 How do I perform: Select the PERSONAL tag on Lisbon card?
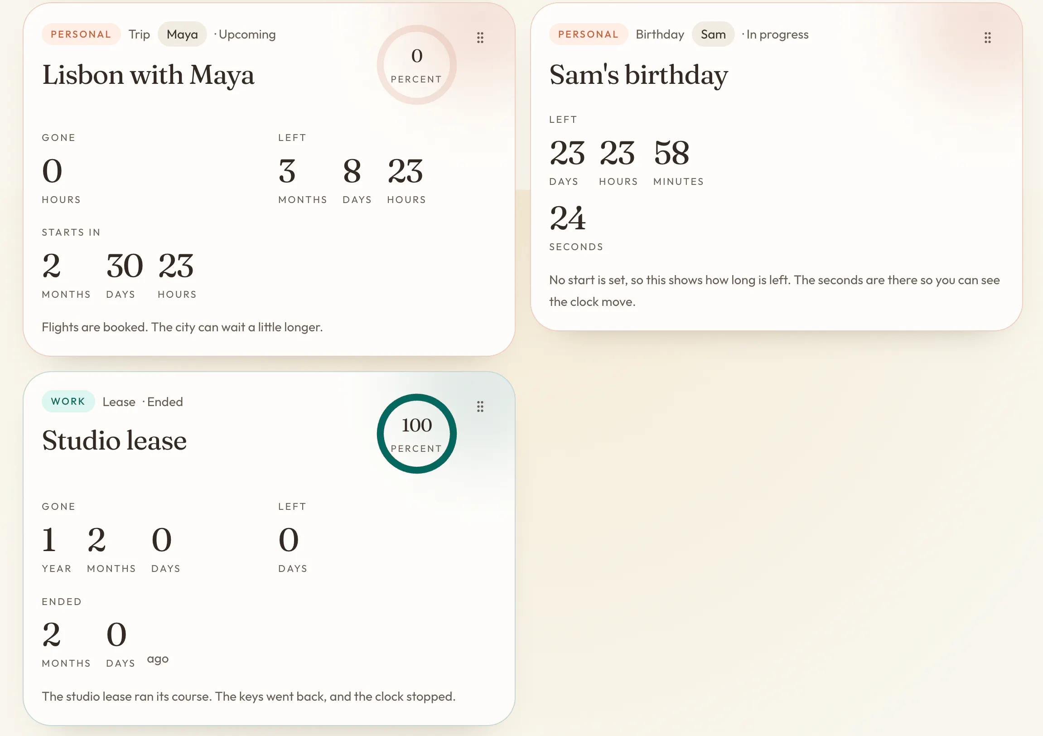click(81, 34)
